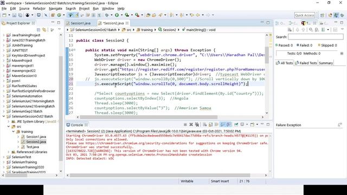Screen dimensions: 347x195
Task: Click the TestNG Search input field
Action: pyautogui.click(x=316, y=37)
